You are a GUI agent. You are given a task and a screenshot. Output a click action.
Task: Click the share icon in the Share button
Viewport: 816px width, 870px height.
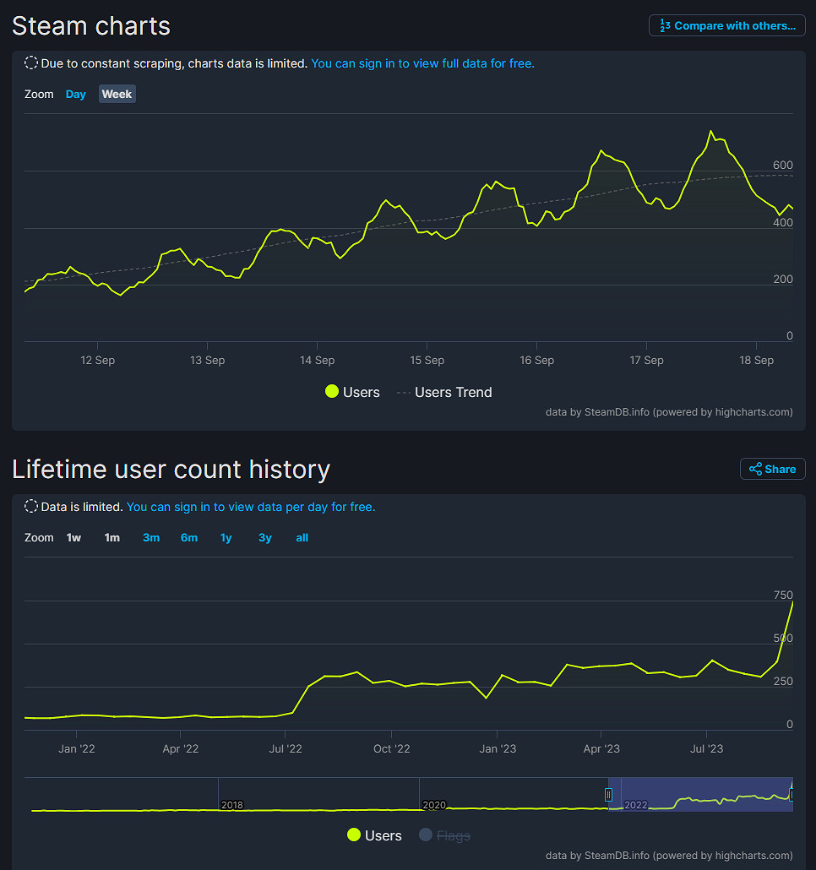click(755, 469)
